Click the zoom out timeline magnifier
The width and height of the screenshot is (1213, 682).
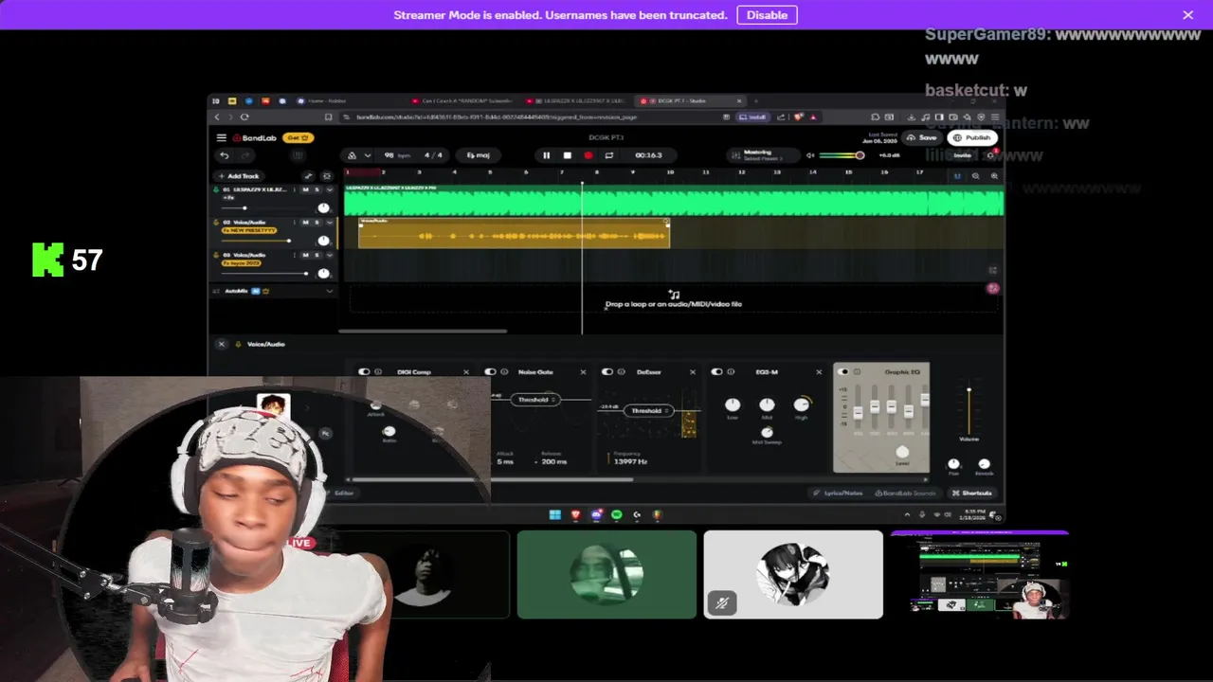(x=975, y=176)
